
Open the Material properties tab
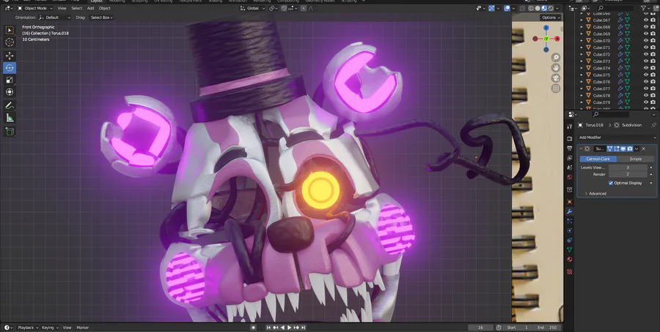tap(570, 260)
